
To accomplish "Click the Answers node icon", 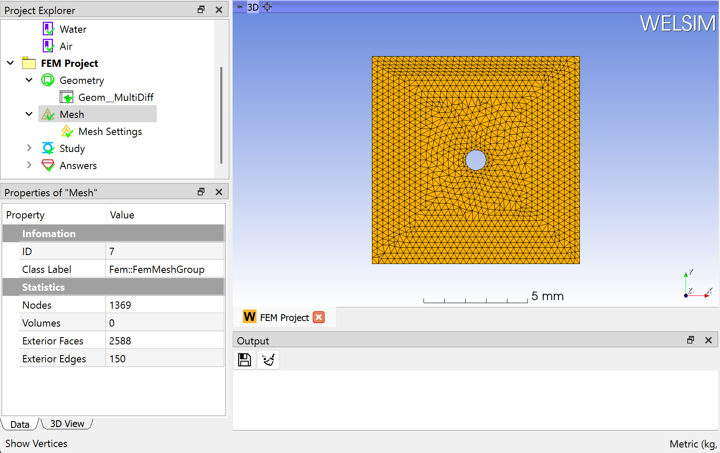I will coord(48,165).
